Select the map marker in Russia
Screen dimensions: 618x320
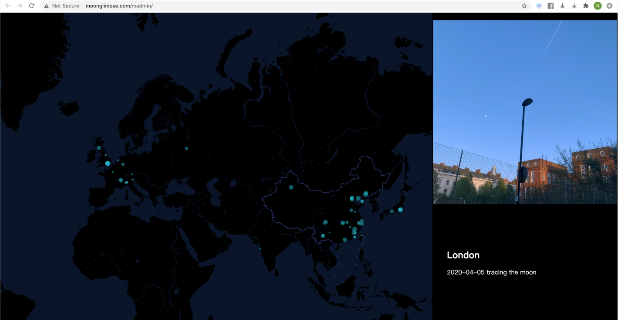pyautogui.click(x=186, y=148)
